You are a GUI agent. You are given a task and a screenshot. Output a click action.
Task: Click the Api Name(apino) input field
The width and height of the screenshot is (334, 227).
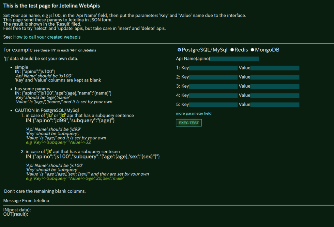click(x=235, y=59)
